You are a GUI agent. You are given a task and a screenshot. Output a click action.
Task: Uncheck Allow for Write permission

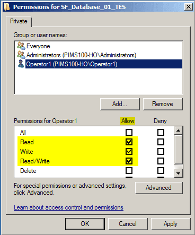coord(129,151)
